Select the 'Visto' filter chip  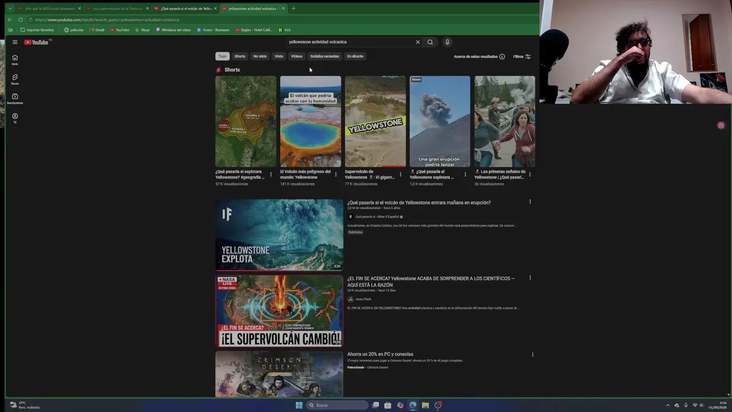click(x=279, y=56)
